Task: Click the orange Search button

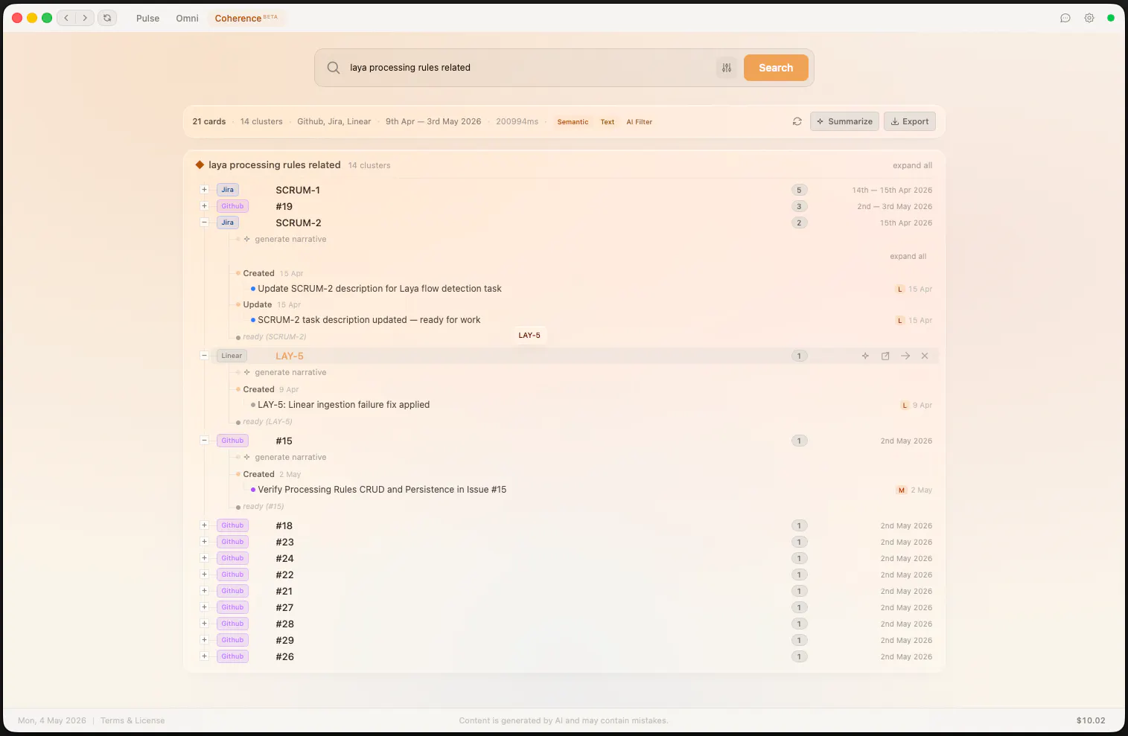Action: point(776,68)
